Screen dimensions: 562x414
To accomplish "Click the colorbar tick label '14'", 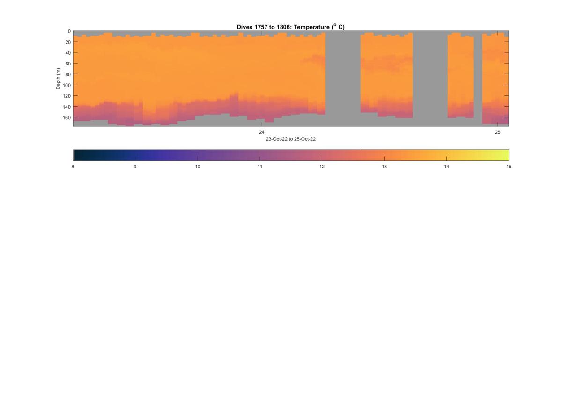I will (446, 167).
